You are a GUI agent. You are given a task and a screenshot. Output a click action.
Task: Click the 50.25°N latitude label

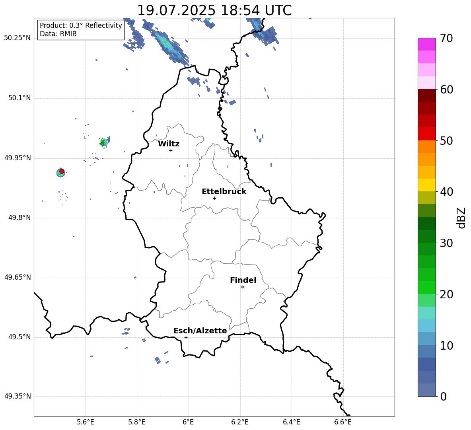[18, 38]
